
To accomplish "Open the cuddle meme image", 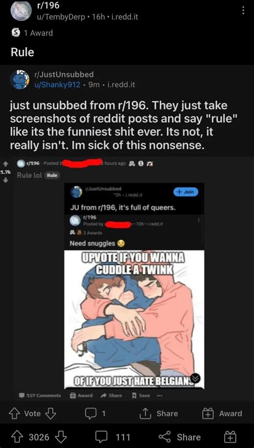I will pos(135,319).
